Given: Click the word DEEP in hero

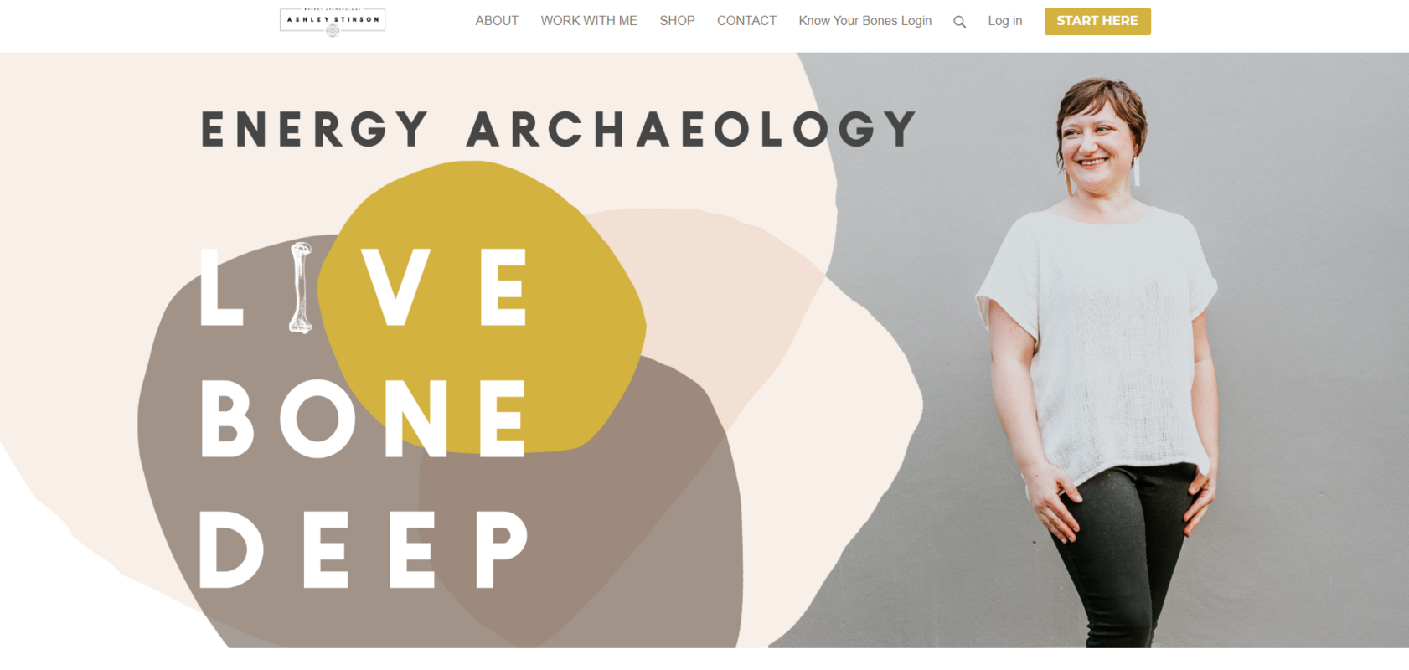Looking at the screenshot, I should (x=364, y=549).
